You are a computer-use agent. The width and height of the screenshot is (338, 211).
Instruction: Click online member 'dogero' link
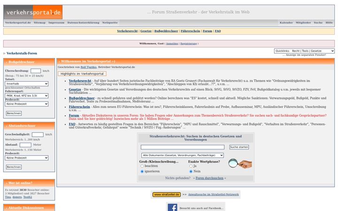click(17, 197)
